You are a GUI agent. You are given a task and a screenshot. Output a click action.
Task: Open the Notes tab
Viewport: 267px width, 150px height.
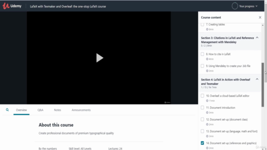tap(58, 110)
